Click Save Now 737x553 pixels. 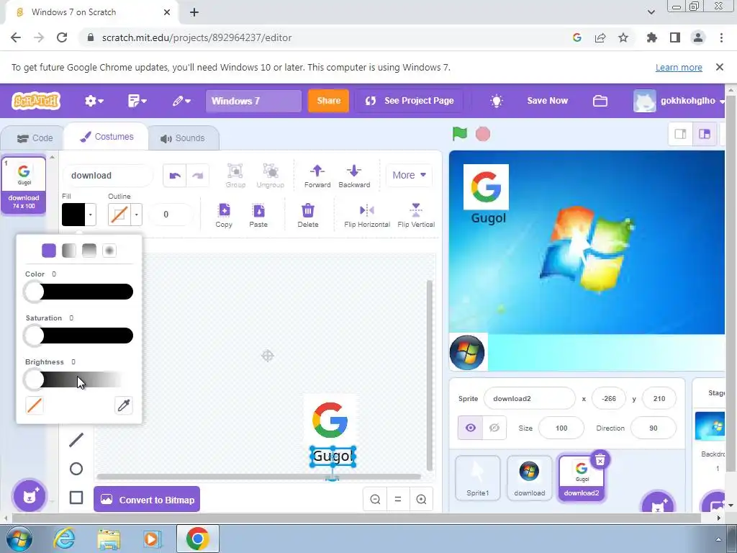pos(548,101)
